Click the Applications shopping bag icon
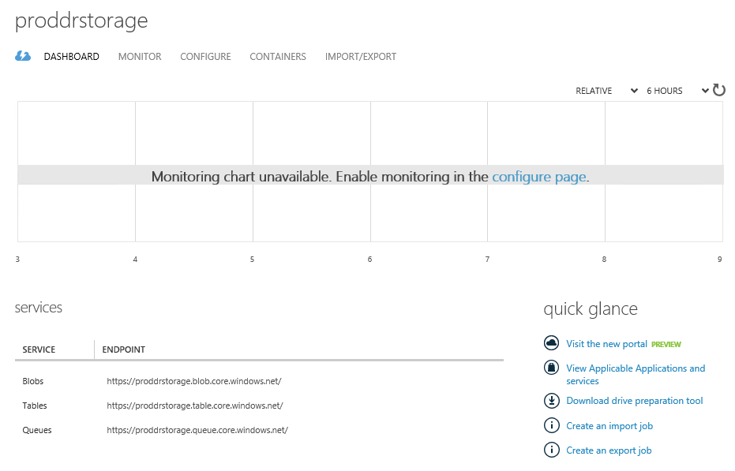 [551, 368]
